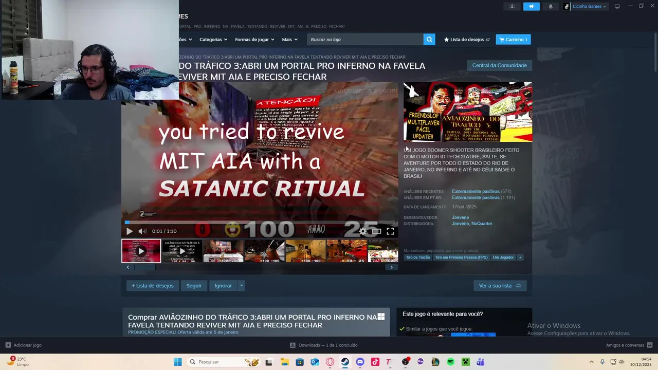Image resolution: width=658 pixels, height=370 pixels.
Task: Click the Cicinho Games profile avatar
Action: pos(566,6)
